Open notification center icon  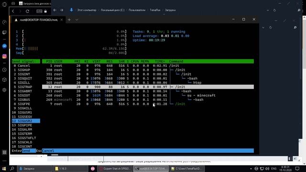(297, 169)
